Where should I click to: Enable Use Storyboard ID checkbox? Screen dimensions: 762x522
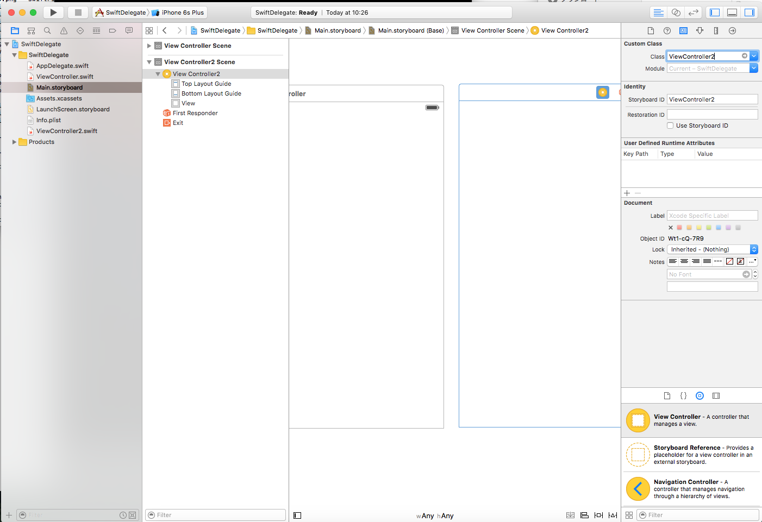(x=670, y=125)
